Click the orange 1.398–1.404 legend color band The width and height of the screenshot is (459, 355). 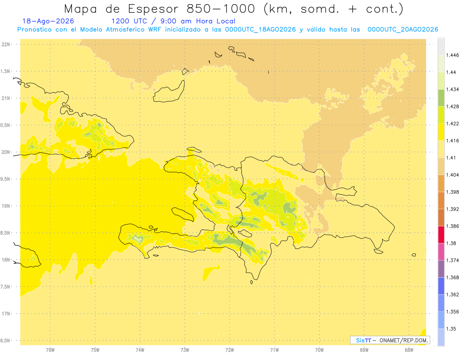coord(441,183)
